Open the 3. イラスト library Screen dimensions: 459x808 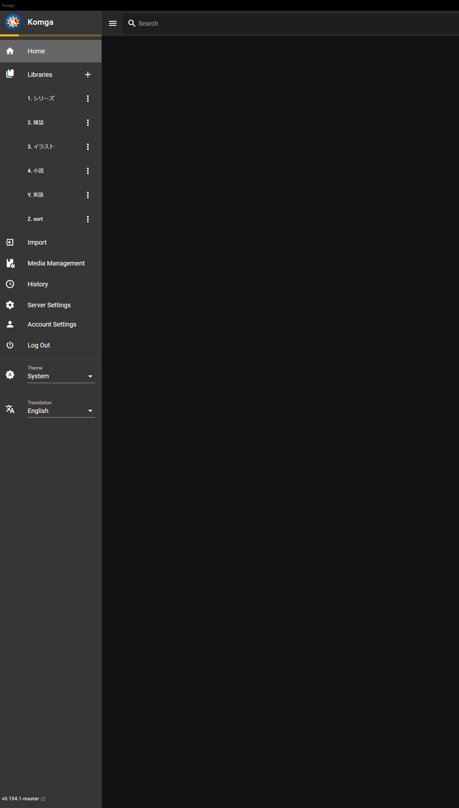tap(41, 147)
